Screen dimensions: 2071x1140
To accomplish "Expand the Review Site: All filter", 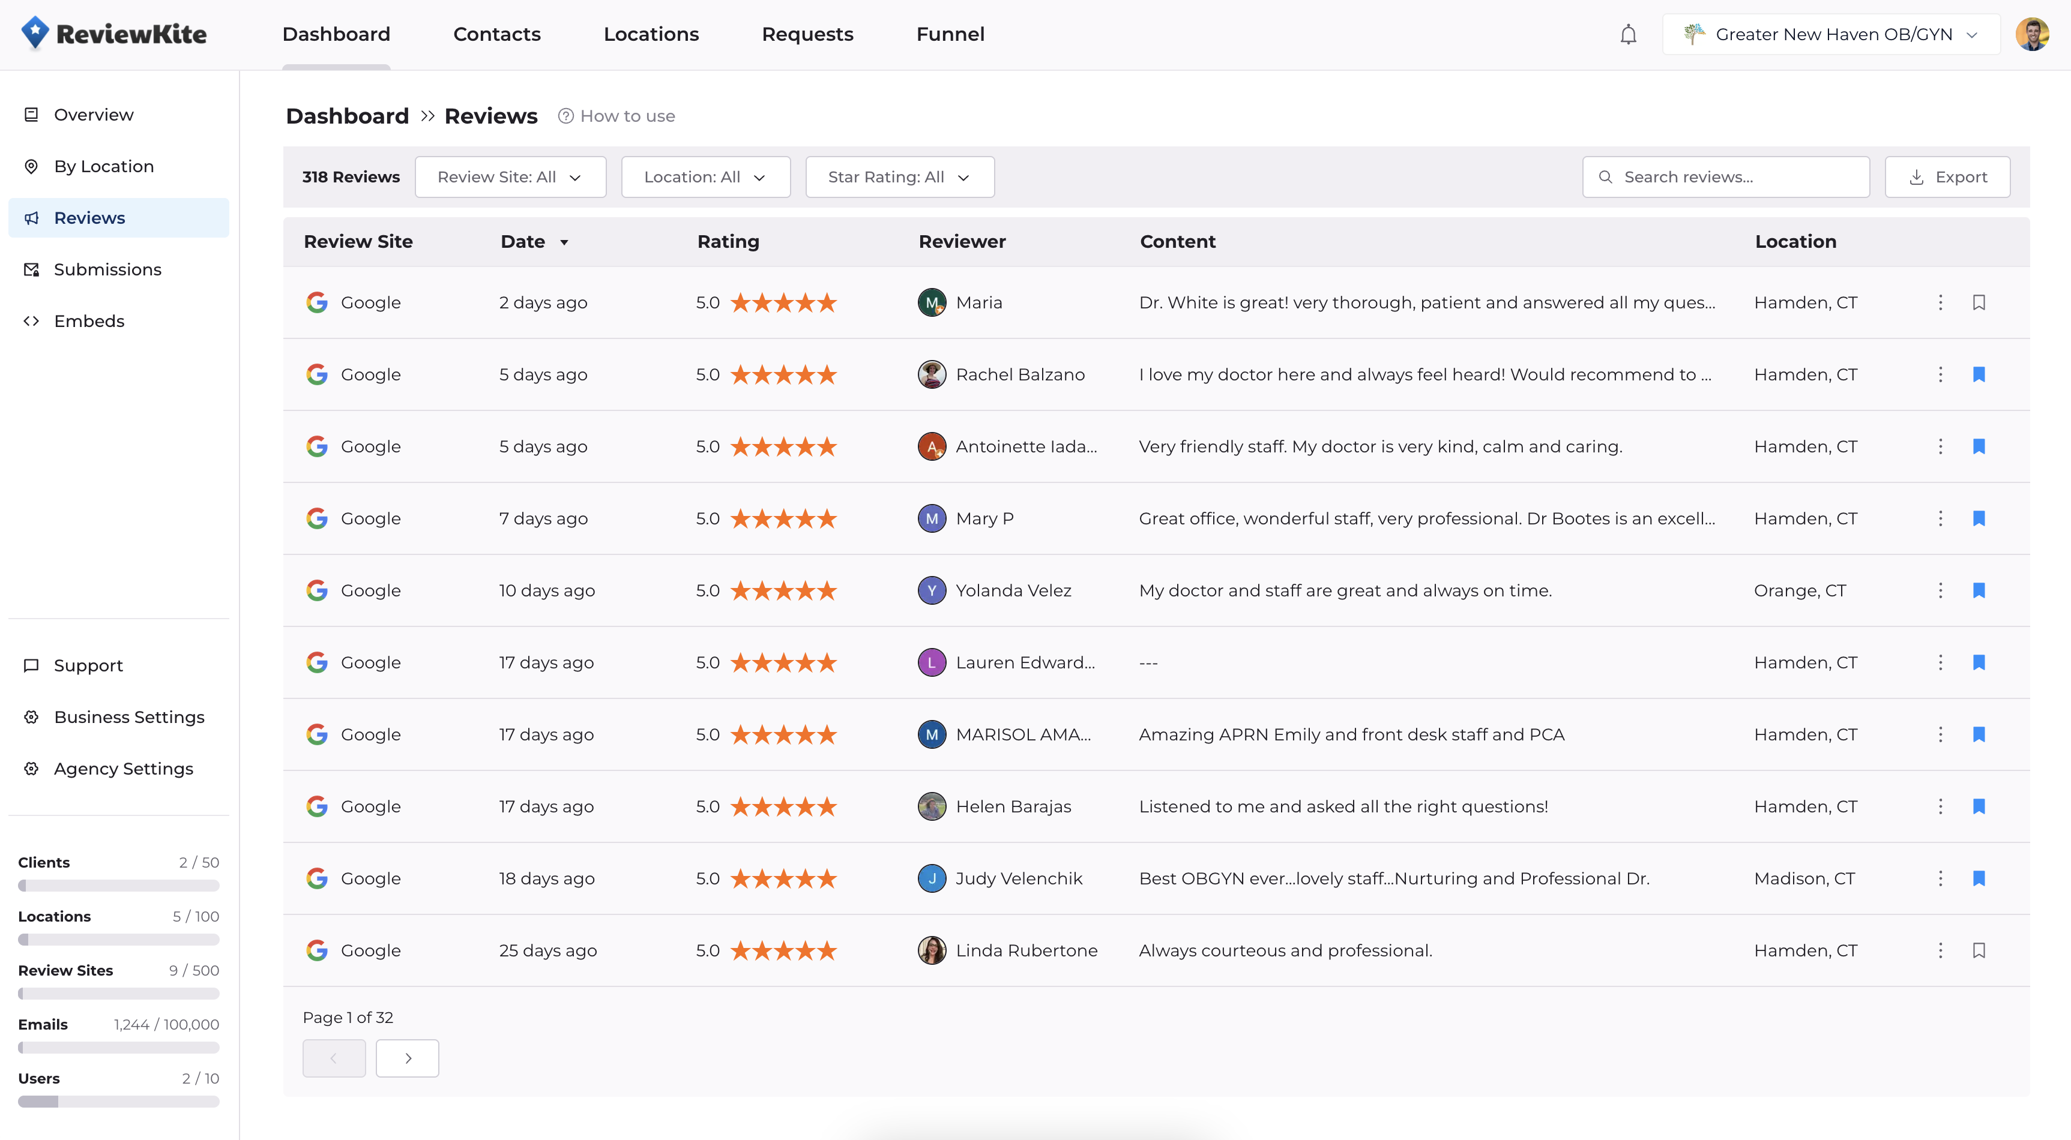I will [x=510, y=178].
